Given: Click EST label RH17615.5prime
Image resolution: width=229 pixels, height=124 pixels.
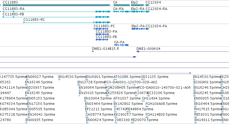Looking at the screenshot, I should tap(208, 109).
